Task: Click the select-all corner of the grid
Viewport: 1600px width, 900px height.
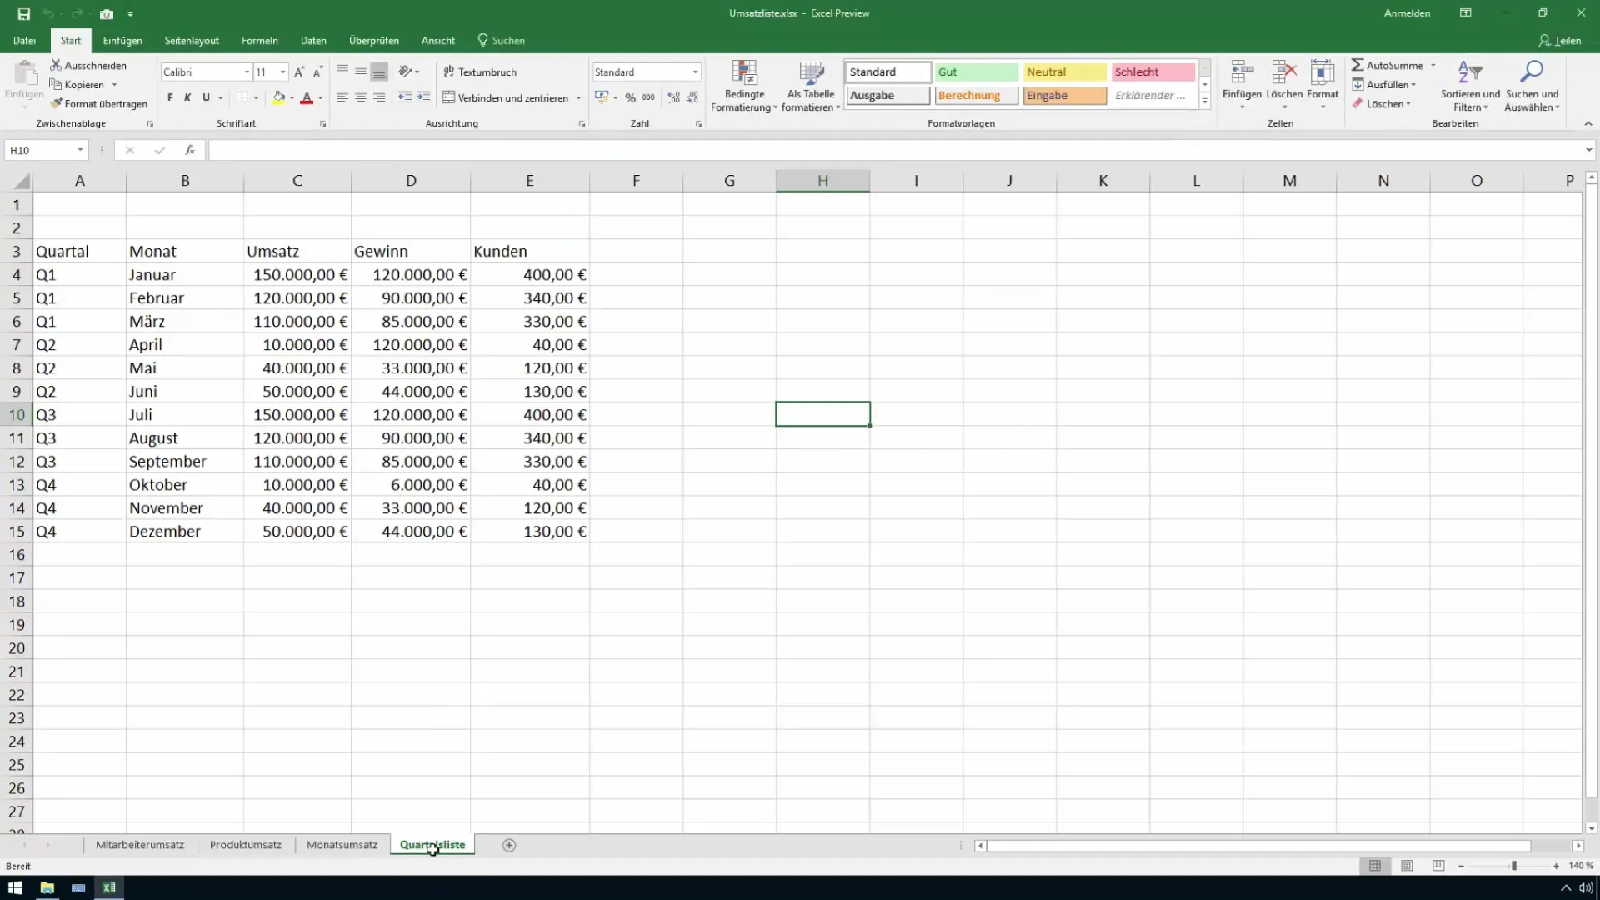Action: [20, 181]
